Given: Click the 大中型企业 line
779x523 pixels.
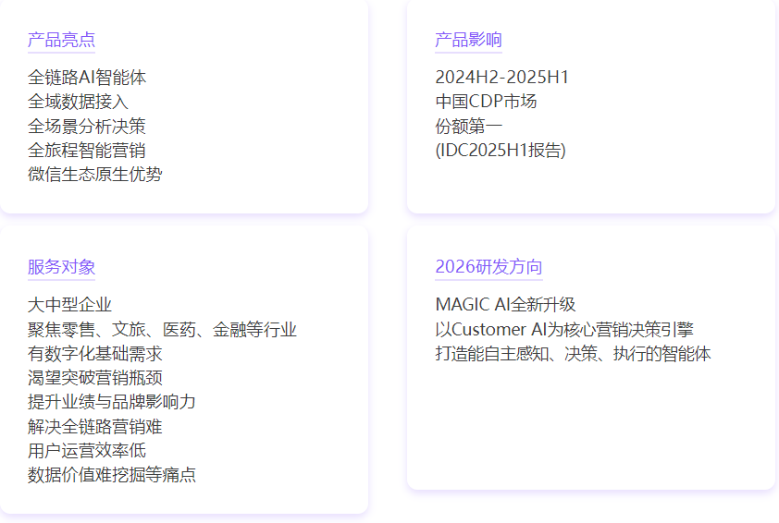Looking at the screenshot, I should tap(69, 305).
